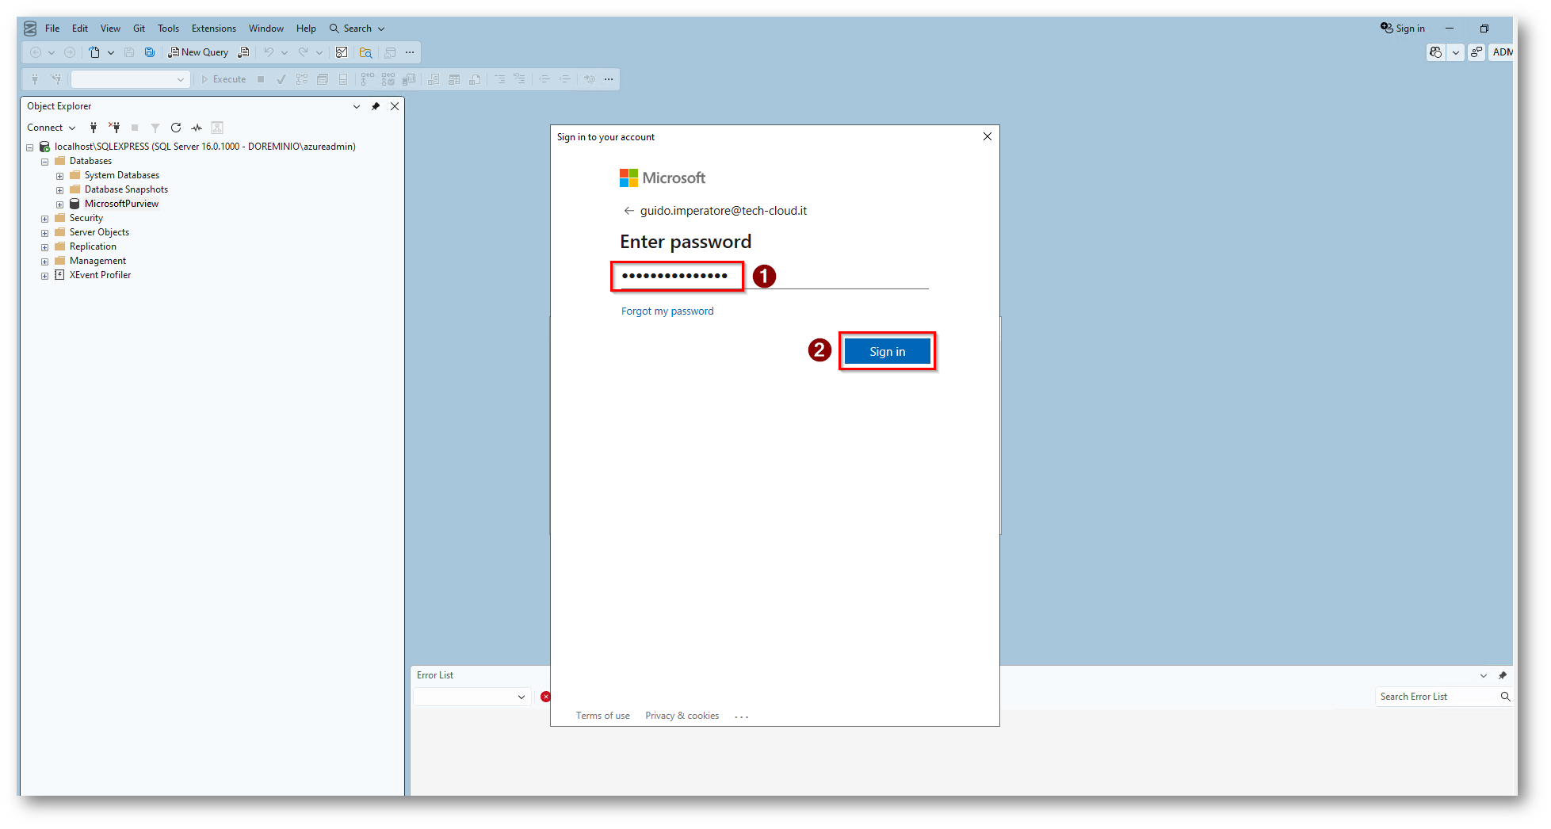Click the Navigate Backward arrow icon
The height and width of the screenshot is (829, 1551).
(36, 52)
